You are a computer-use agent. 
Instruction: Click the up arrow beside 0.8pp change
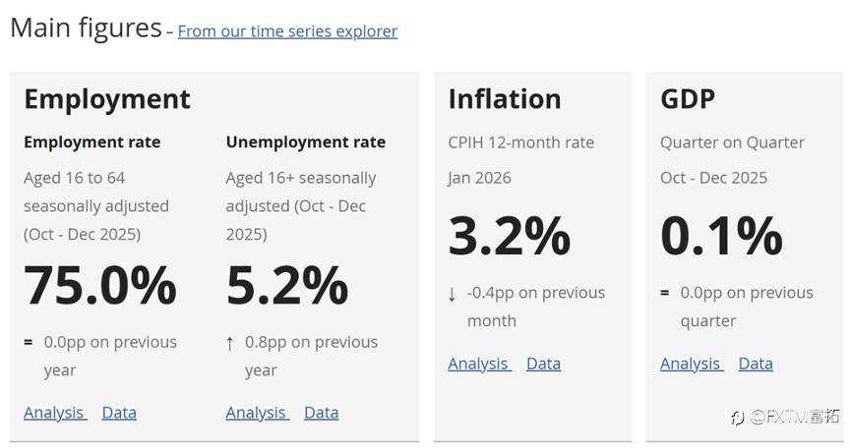point(230,343)
